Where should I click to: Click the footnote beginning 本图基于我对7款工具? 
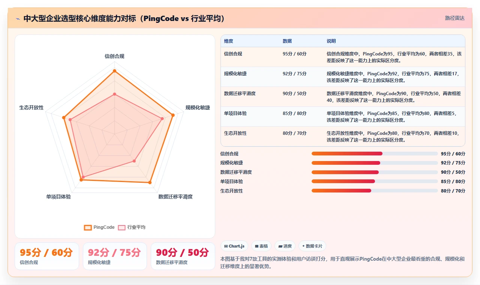[342, 263]
